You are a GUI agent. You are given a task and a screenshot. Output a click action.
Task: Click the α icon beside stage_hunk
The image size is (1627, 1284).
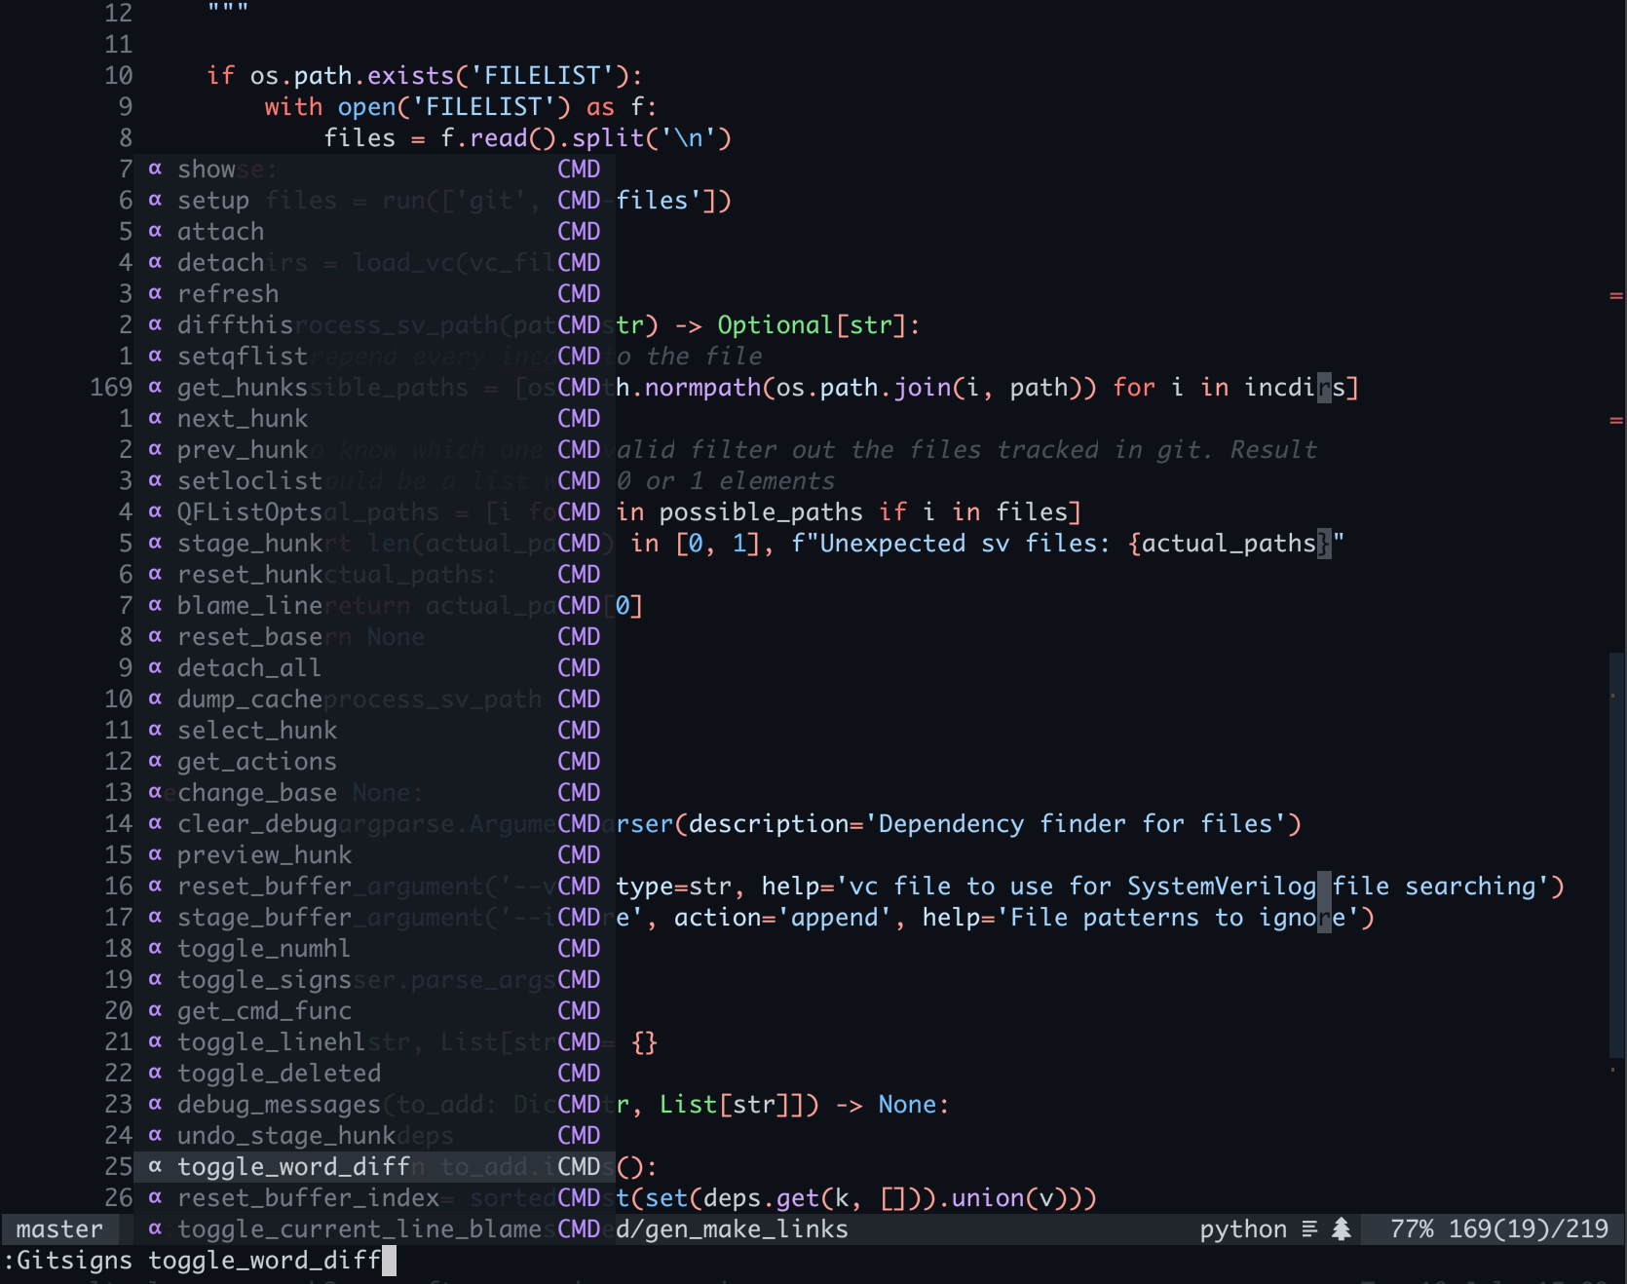point(156,543)
